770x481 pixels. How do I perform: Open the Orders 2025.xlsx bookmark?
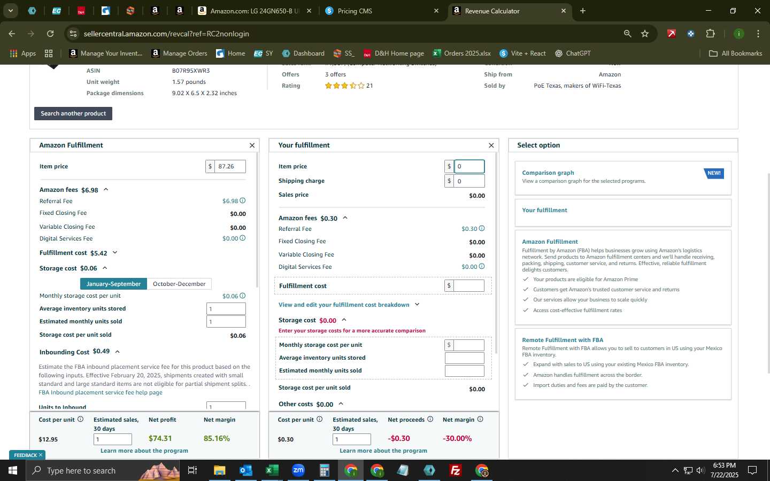[x=462, y=53]
